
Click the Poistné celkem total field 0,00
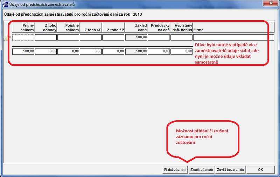click(68, 51)
